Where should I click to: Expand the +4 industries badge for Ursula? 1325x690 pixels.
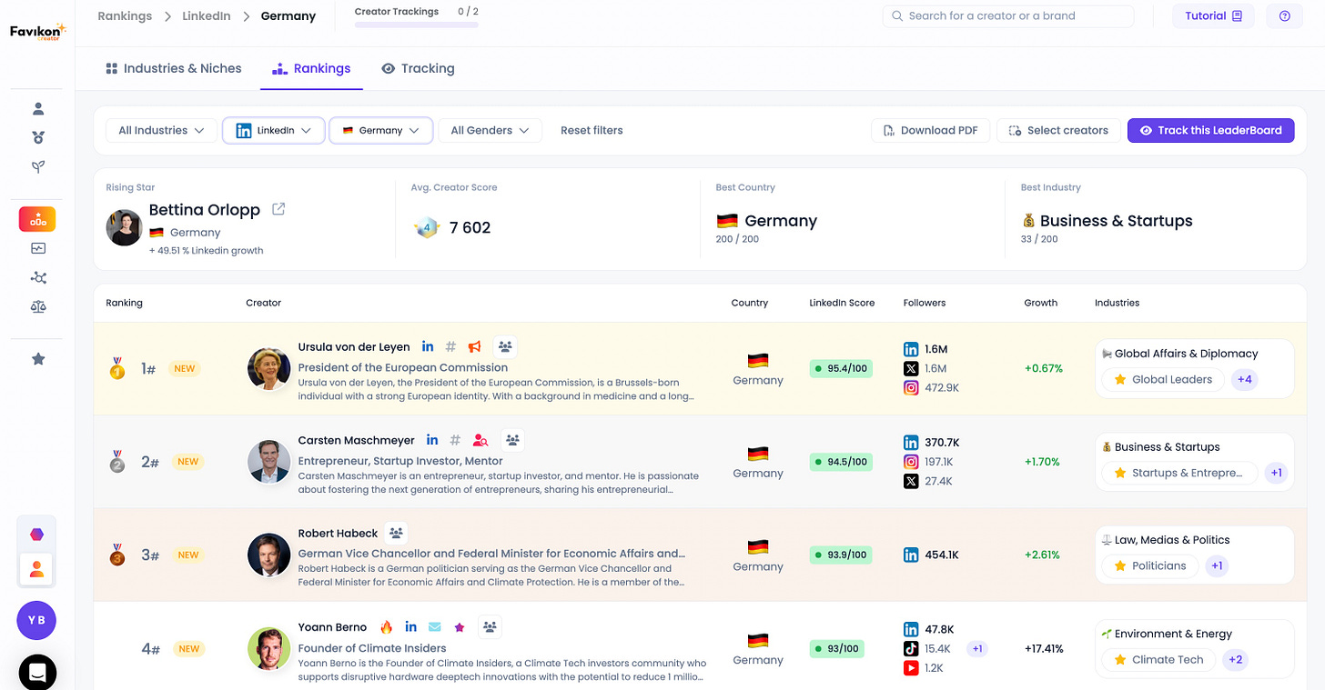pyautogui.click(x=1244, y=379)
